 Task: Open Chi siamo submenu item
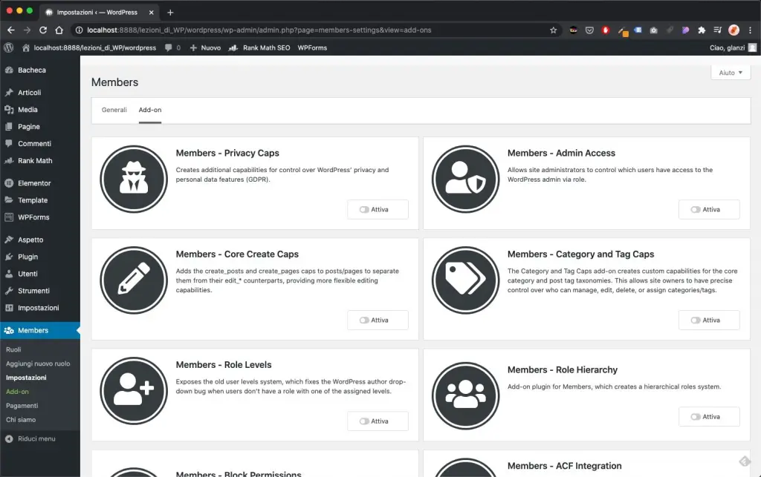(x=21, y=419)
